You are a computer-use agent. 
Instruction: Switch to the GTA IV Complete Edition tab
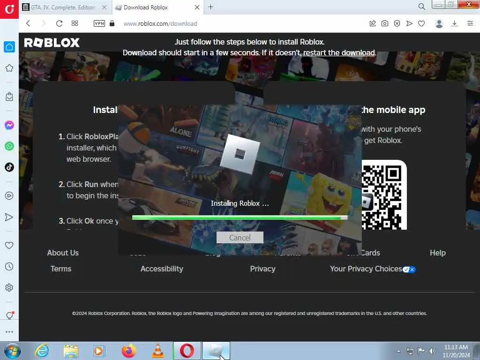point(63,7)
